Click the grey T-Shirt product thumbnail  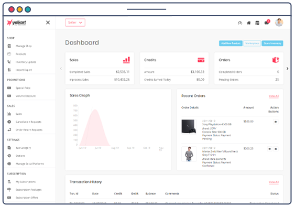point(189,154)
